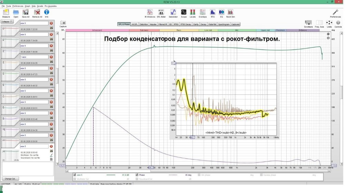The height and width of the screenshot is (193, 345).
Task: Click the Save All icon
Action: click(26, 12)
